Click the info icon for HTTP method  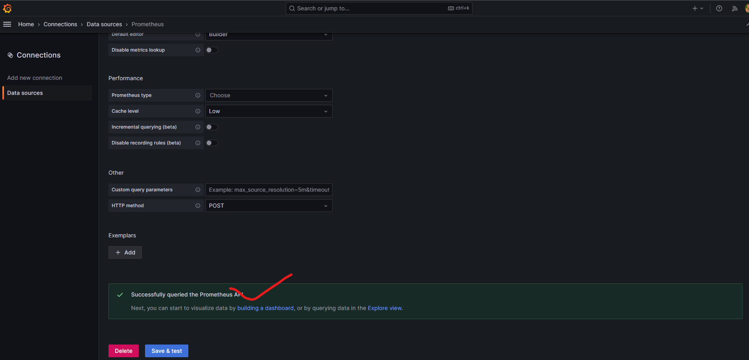198,206
